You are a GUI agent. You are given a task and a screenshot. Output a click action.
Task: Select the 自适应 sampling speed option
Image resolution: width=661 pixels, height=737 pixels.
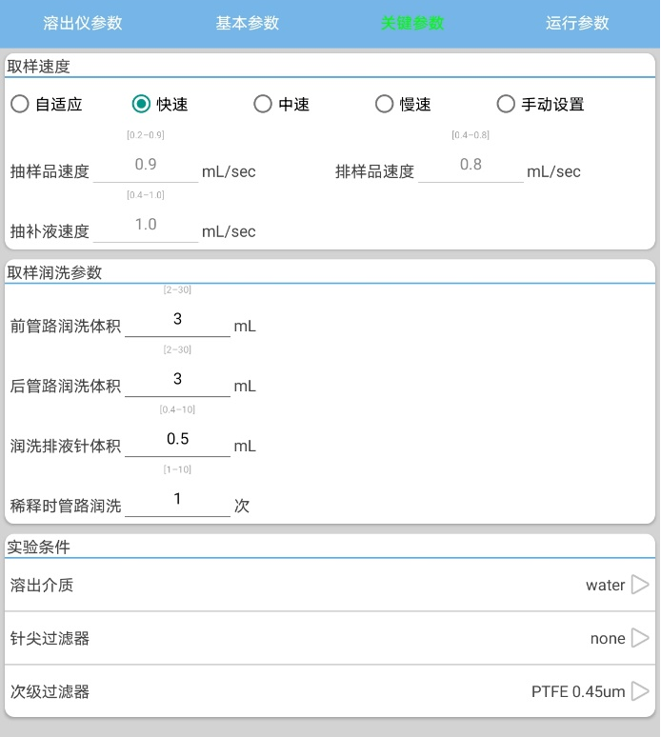(x=47, y=104)
